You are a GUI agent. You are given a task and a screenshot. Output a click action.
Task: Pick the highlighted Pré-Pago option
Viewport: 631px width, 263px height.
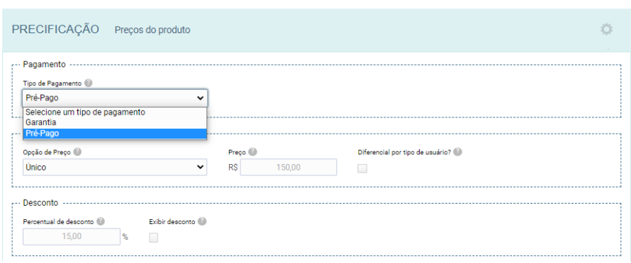(x=115, y=134)
